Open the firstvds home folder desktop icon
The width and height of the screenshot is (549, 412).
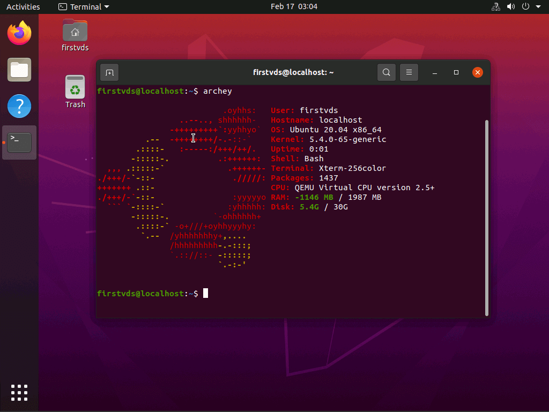pos(75,35)
